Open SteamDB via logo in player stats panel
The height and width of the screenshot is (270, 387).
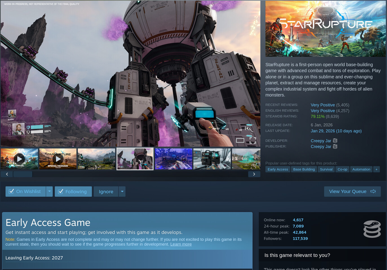point(372,229)
